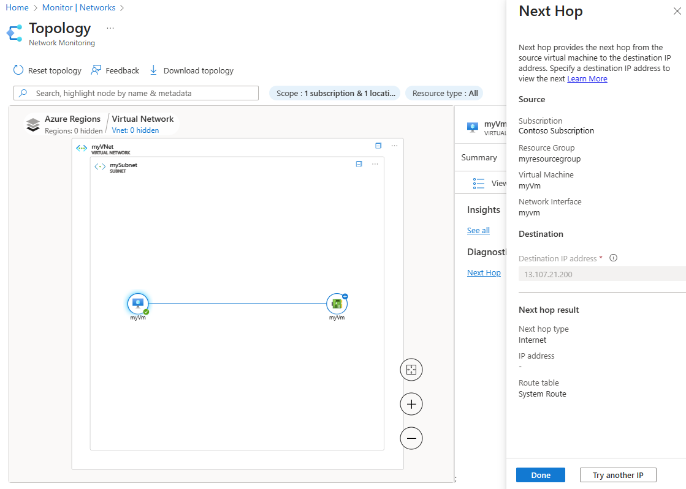
Task: Open the mySubnet more options menu
Action: pos(375,164)
